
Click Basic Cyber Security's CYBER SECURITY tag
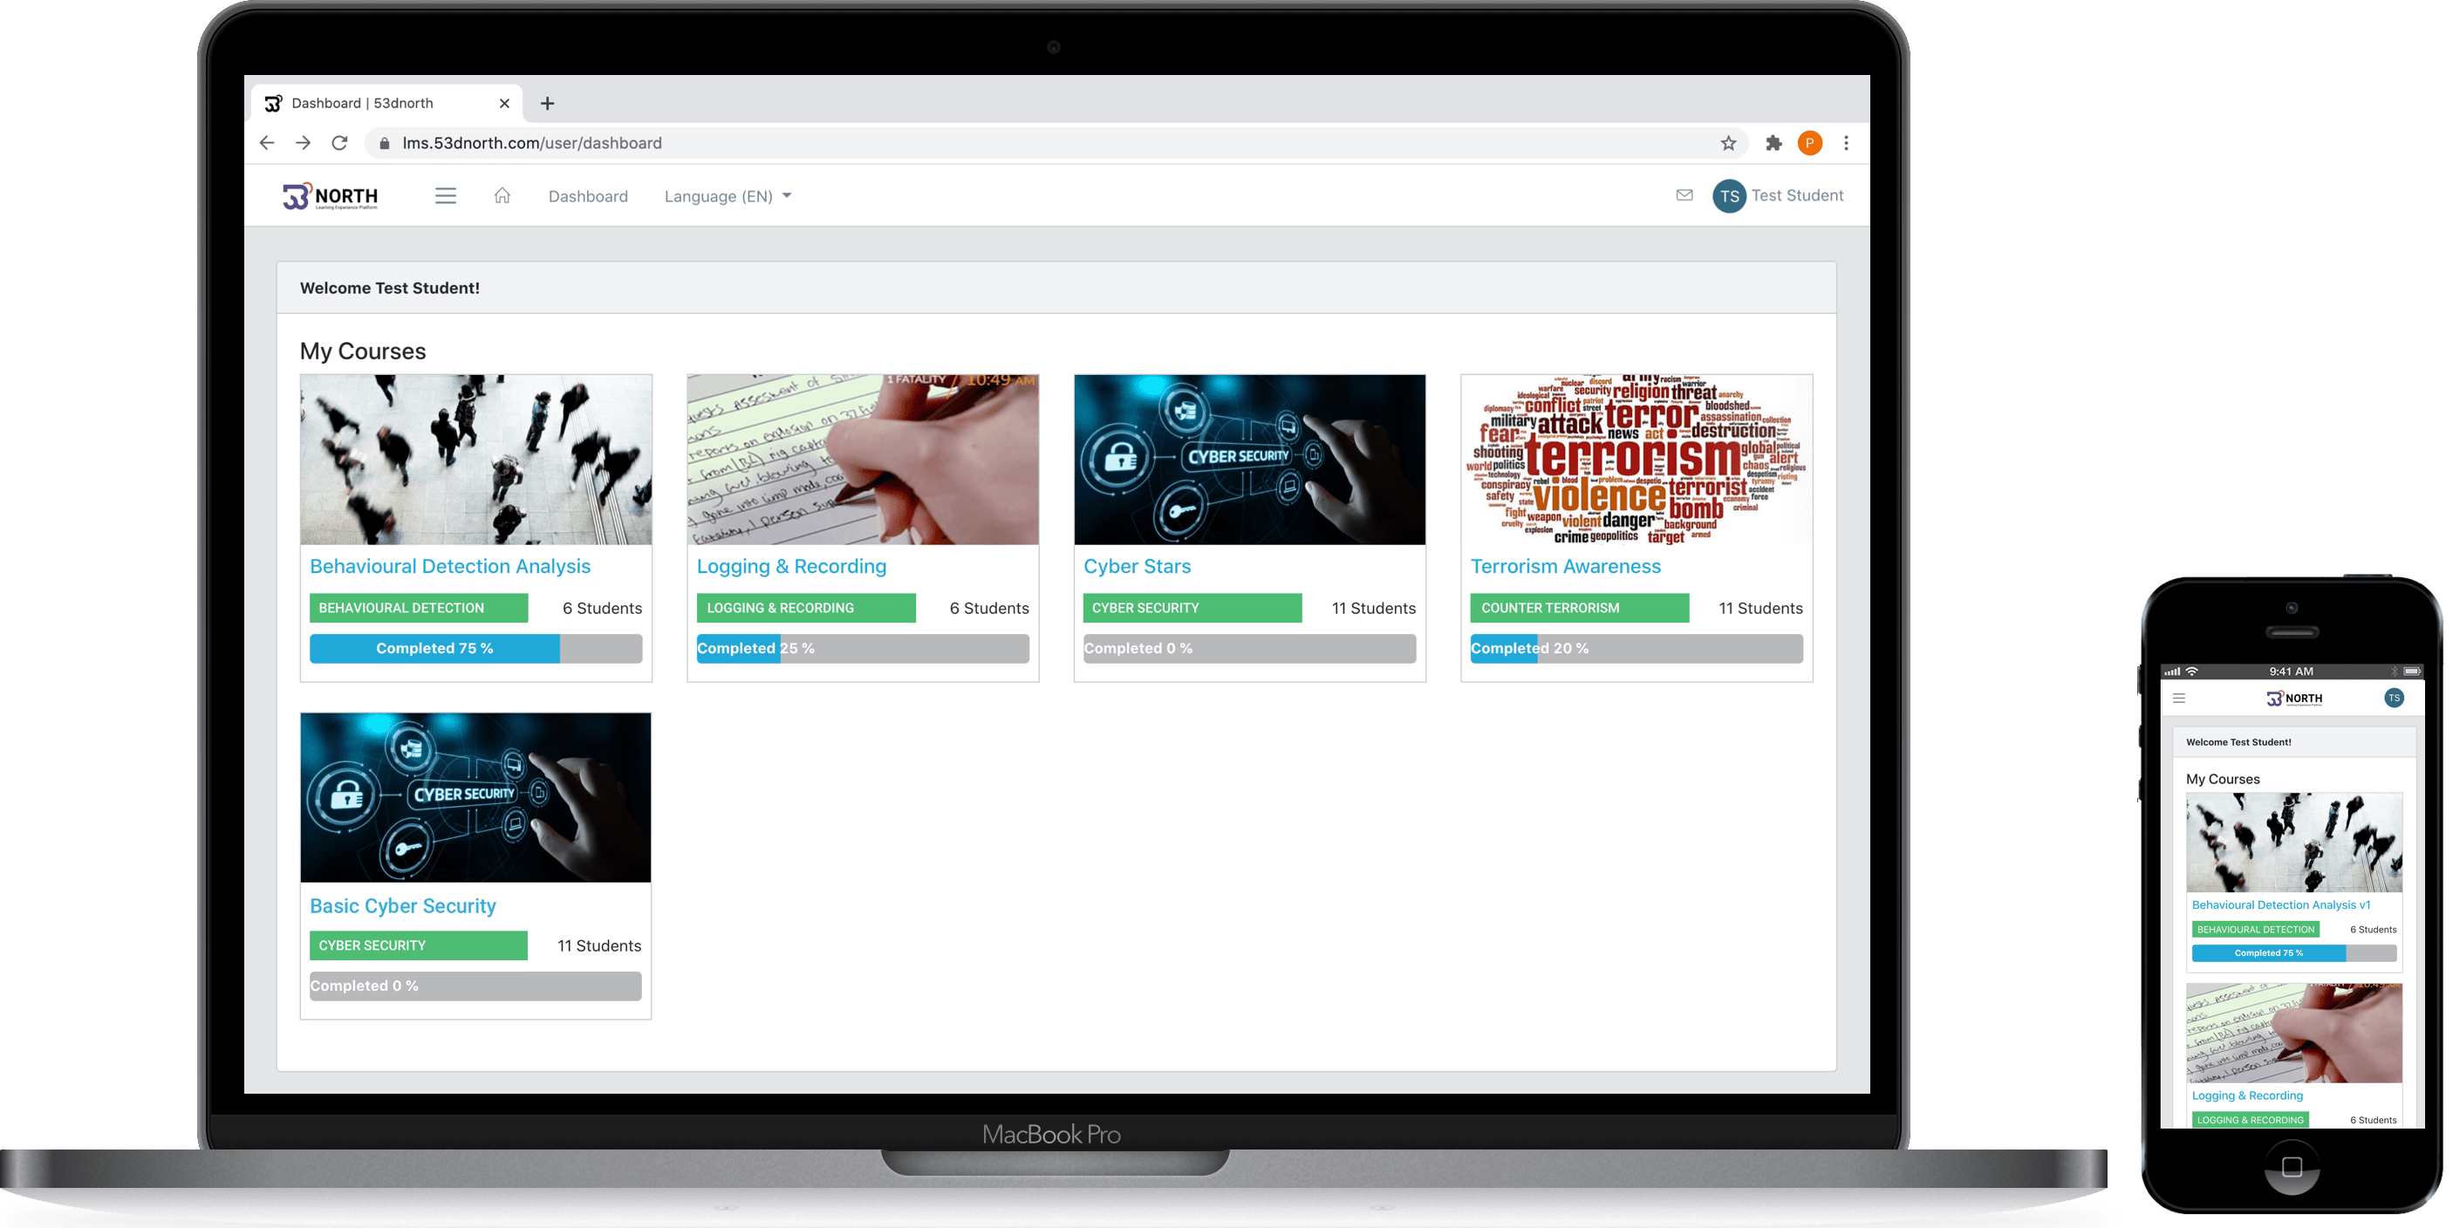pos(418,945)
